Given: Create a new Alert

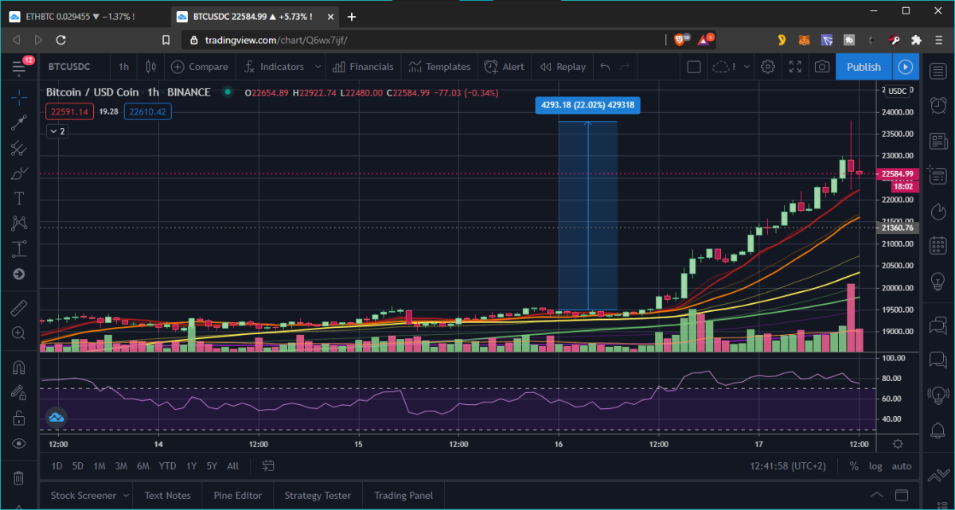Looking at the screenshot, I should (504, 67).
